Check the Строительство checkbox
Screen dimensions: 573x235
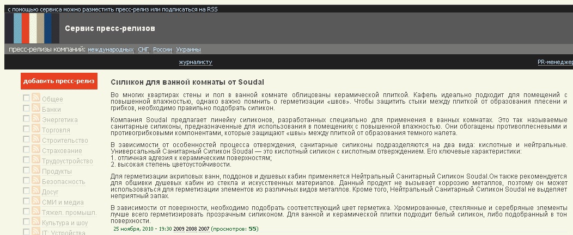tap(26, 139)
